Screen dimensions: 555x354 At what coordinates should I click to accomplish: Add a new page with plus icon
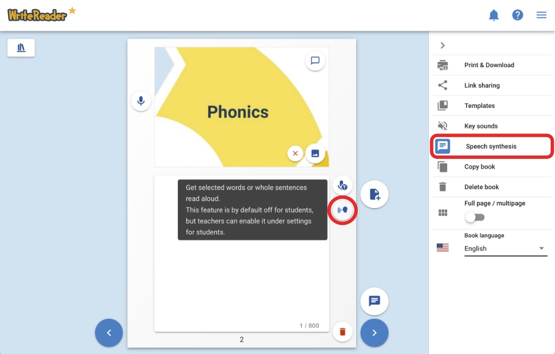pyautogui.click(x=374, y=194)
